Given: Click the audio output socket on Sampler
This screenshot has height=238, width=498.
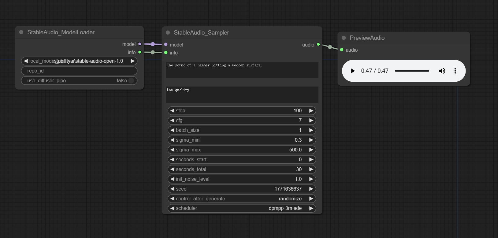Looking at the screenshot, I should tap(318, 45).
